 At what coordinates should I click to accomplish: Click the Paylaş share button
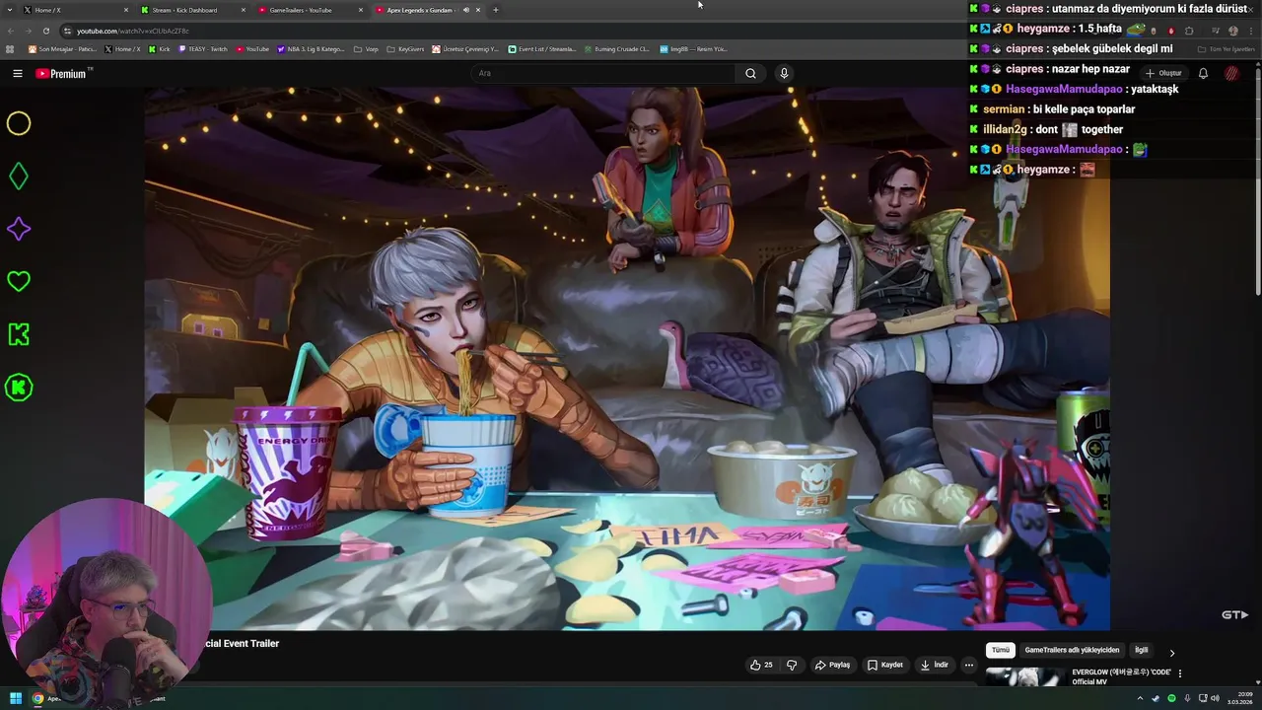[x=832, y=665]
